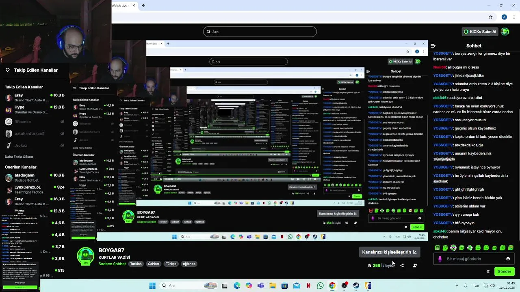This screenshot has height=292, width=520.
Task: Open Counter-Strike icon on taskbar
Action: point(368,286)
